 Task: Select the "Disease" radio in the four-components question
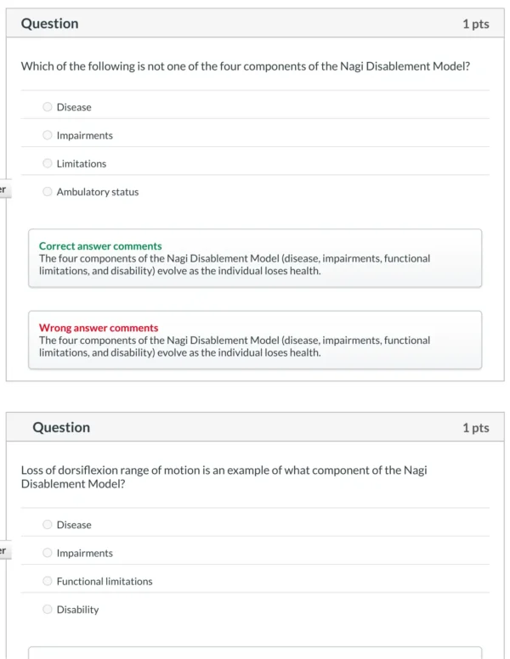click(48, 107)
